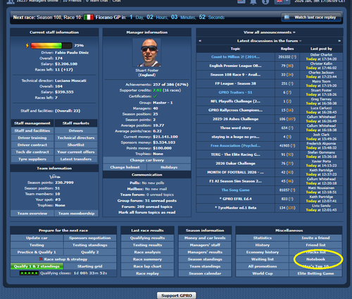Click the info icon in top bar

[265, 2]
